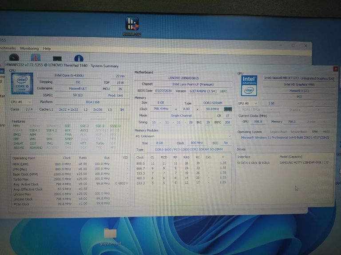341x255 pixels.
Task: Open the Monitoring menu
Action: 29,48
